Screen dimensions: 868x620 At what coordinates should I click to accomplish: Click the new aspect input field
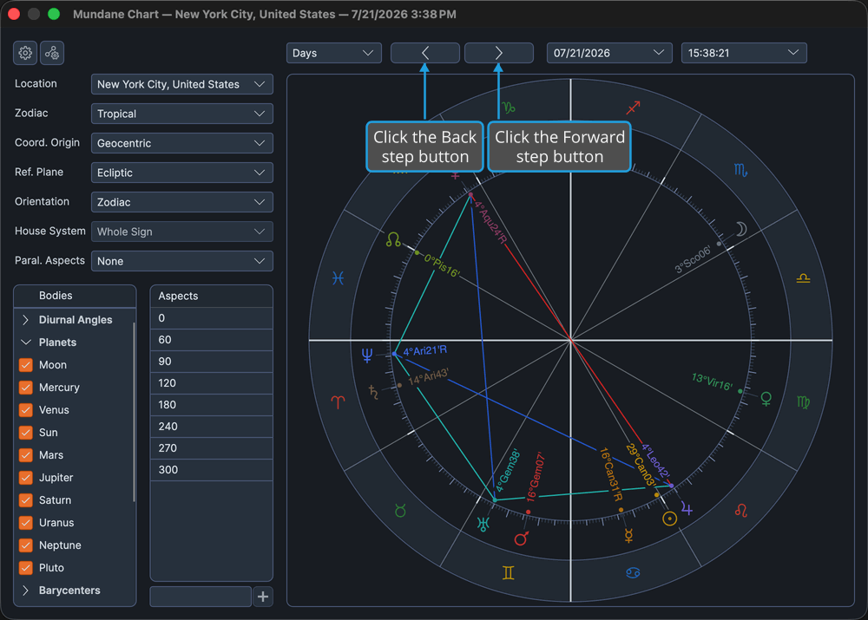[201, 597]
